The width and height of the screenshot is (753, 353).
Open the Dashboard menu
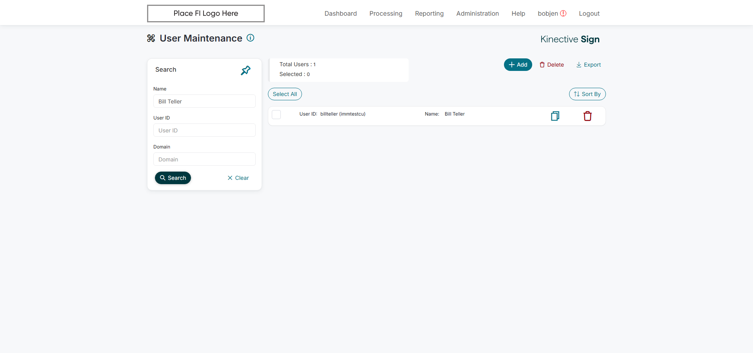[340, 13]
